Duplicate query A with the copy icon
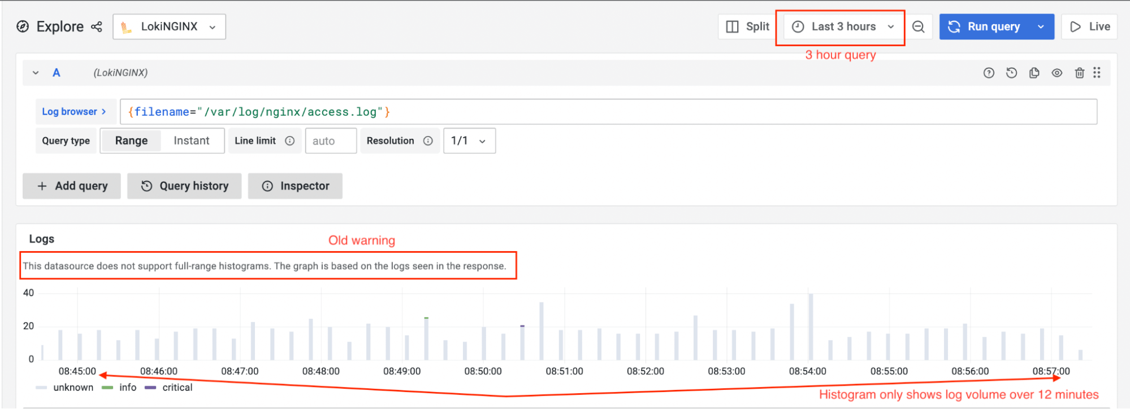Viewport: 1130px width, 409px height. [1034, 73]
